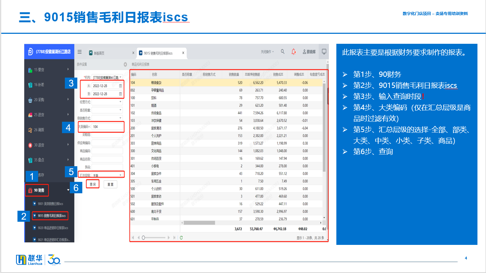The height and width of the screenshot is (273, 486).
Task: Click the table horizontal scrollbar
Action: click(199, 223)
